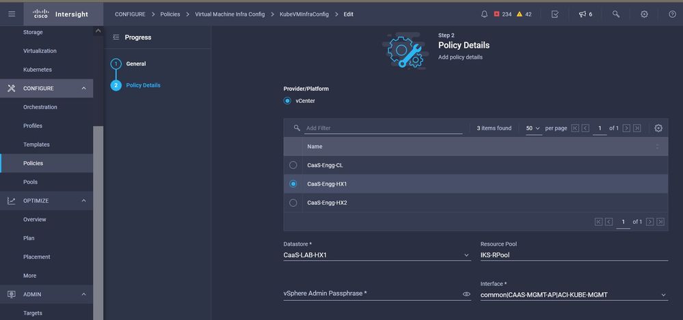683x320 pixels.
Task: Open the Datastore dropdown
Action: tap(377, 255)
